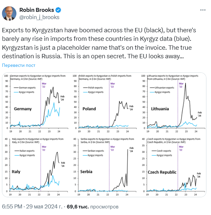The width and height of the screenshot is (211, 215).
Task: Click the Lithuanian exports legend entry
Action: point(164,88)
